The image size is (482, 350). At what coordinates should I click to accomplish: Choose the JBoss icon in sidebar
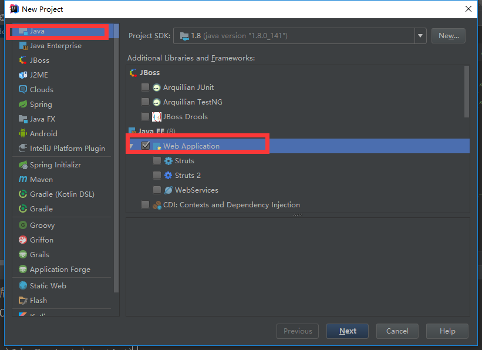tap(23, 60)
